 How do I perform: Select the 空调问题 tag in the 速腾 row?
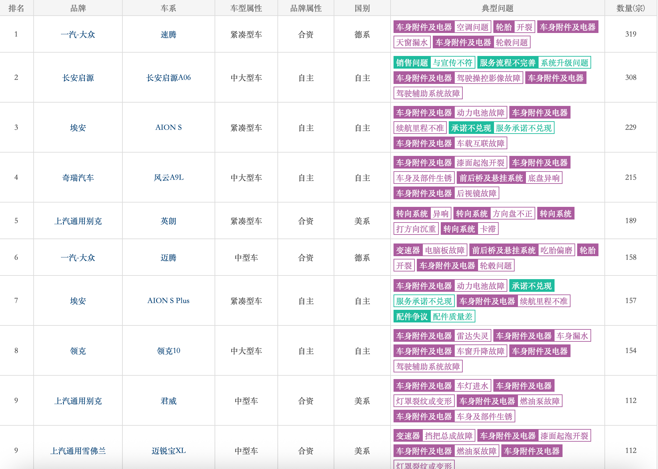click(472, 27)
